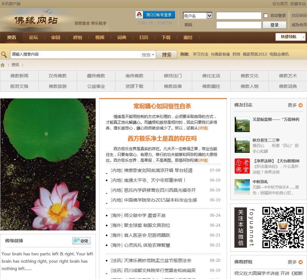Open the 佛教故事 category
Image resolution: width=307 pixels, height=279 pixels.
click(173, 86)
